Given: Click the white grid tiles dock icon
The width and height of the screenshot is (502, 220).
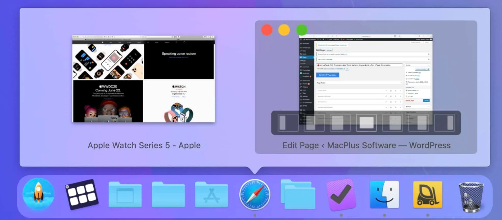Looking at the screenshot, I should (x=81, y=194).
